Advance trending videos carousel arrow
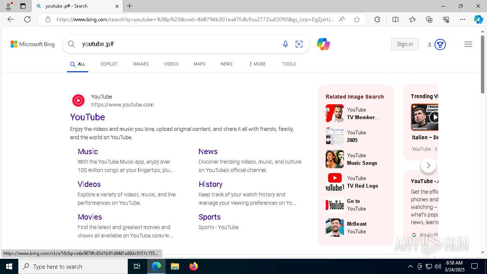 click(x=428, y=165)
